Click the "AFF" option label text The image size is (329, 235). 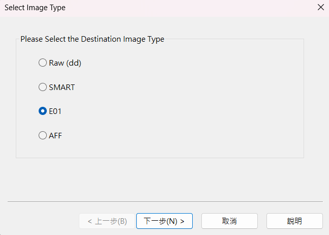pyautogui.click(x=55, y=136)
